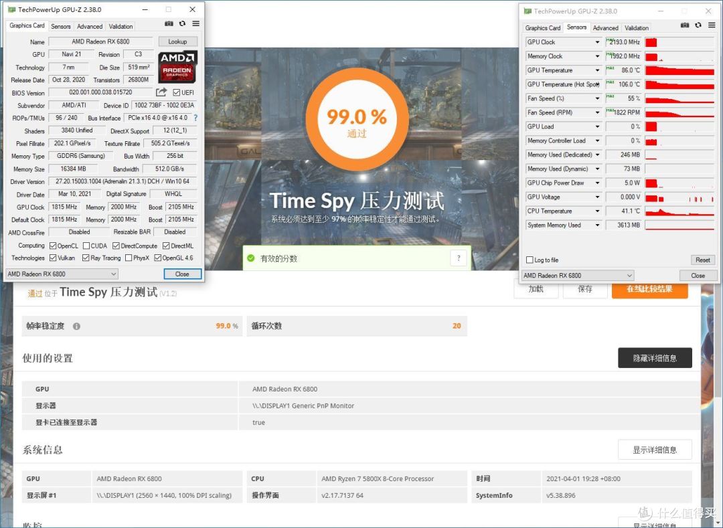Click the camera icon in Sensors GPU-Z window

point(686,25)
